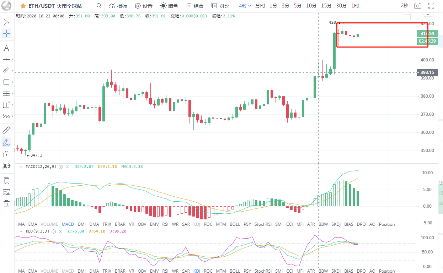Viewport: 443px width, 273px height.
Task: Take a chart screenshot with camera icon
Action: 418,6
